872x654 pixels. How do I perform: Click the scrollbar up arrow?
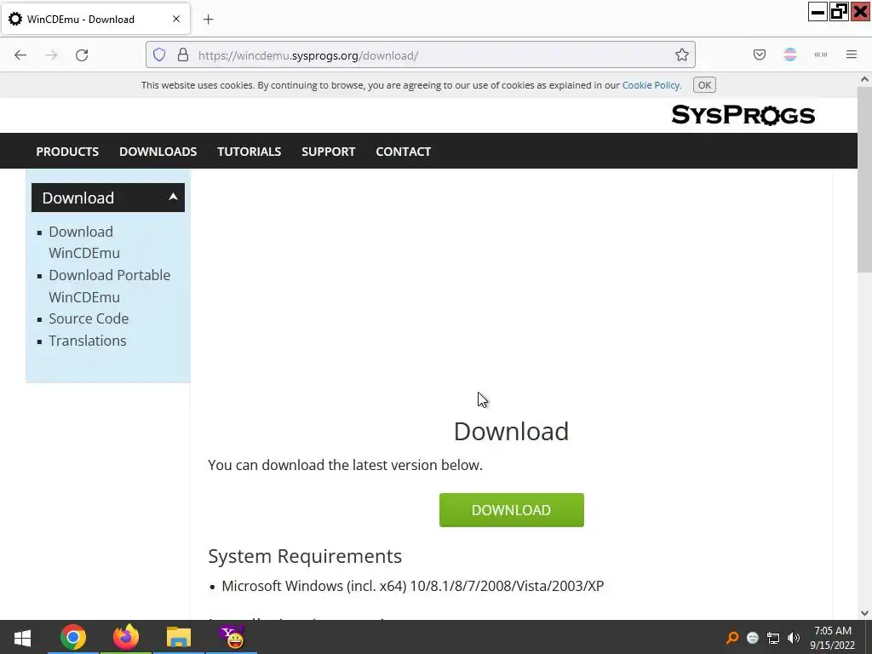864,79
